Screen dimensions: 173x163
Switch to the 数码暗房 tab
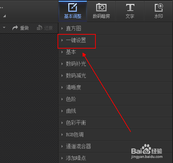(x=101, y=11)
